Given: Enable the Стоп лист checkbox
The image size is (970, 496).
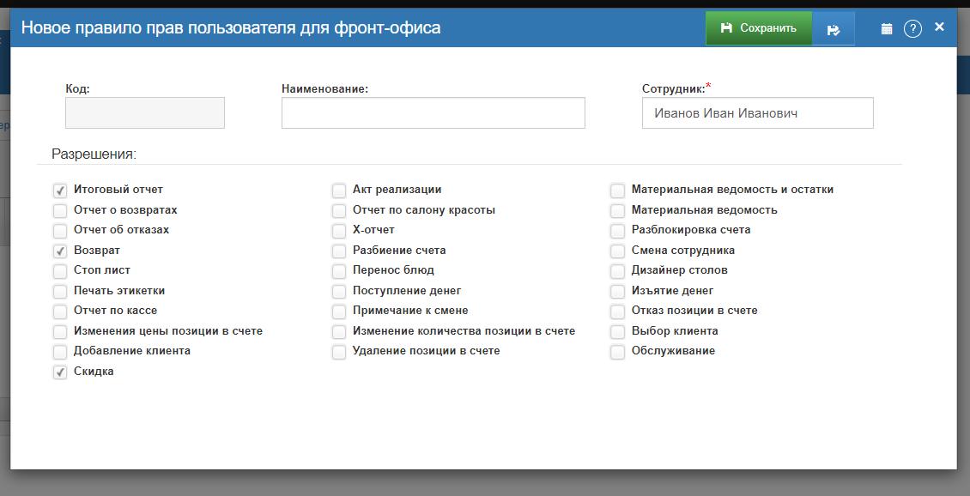Looking at the screenshot, I should [x=60, y=270].
